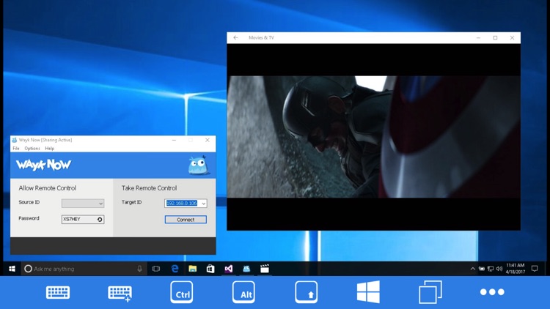This screenshot has height=309, width=550.
Task: Activate Cortana microphone
Action: click(139, 269)
